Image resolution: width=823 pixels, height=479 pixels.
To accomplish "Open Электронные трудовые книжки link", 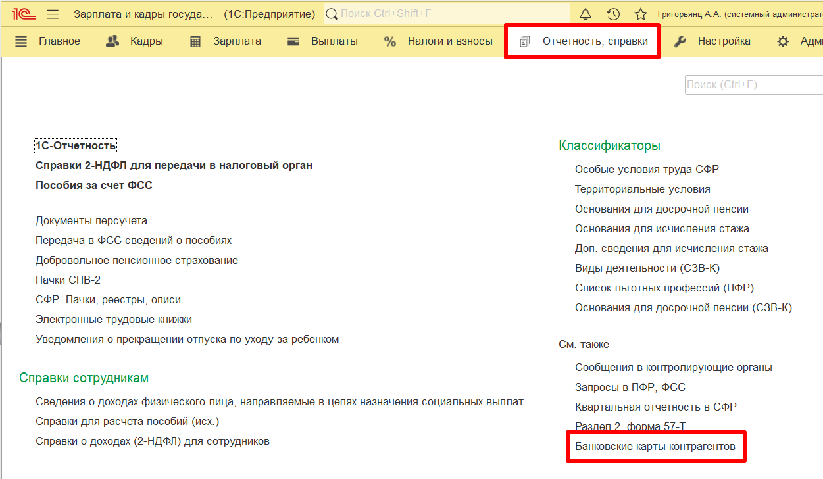I will [114, 320].
